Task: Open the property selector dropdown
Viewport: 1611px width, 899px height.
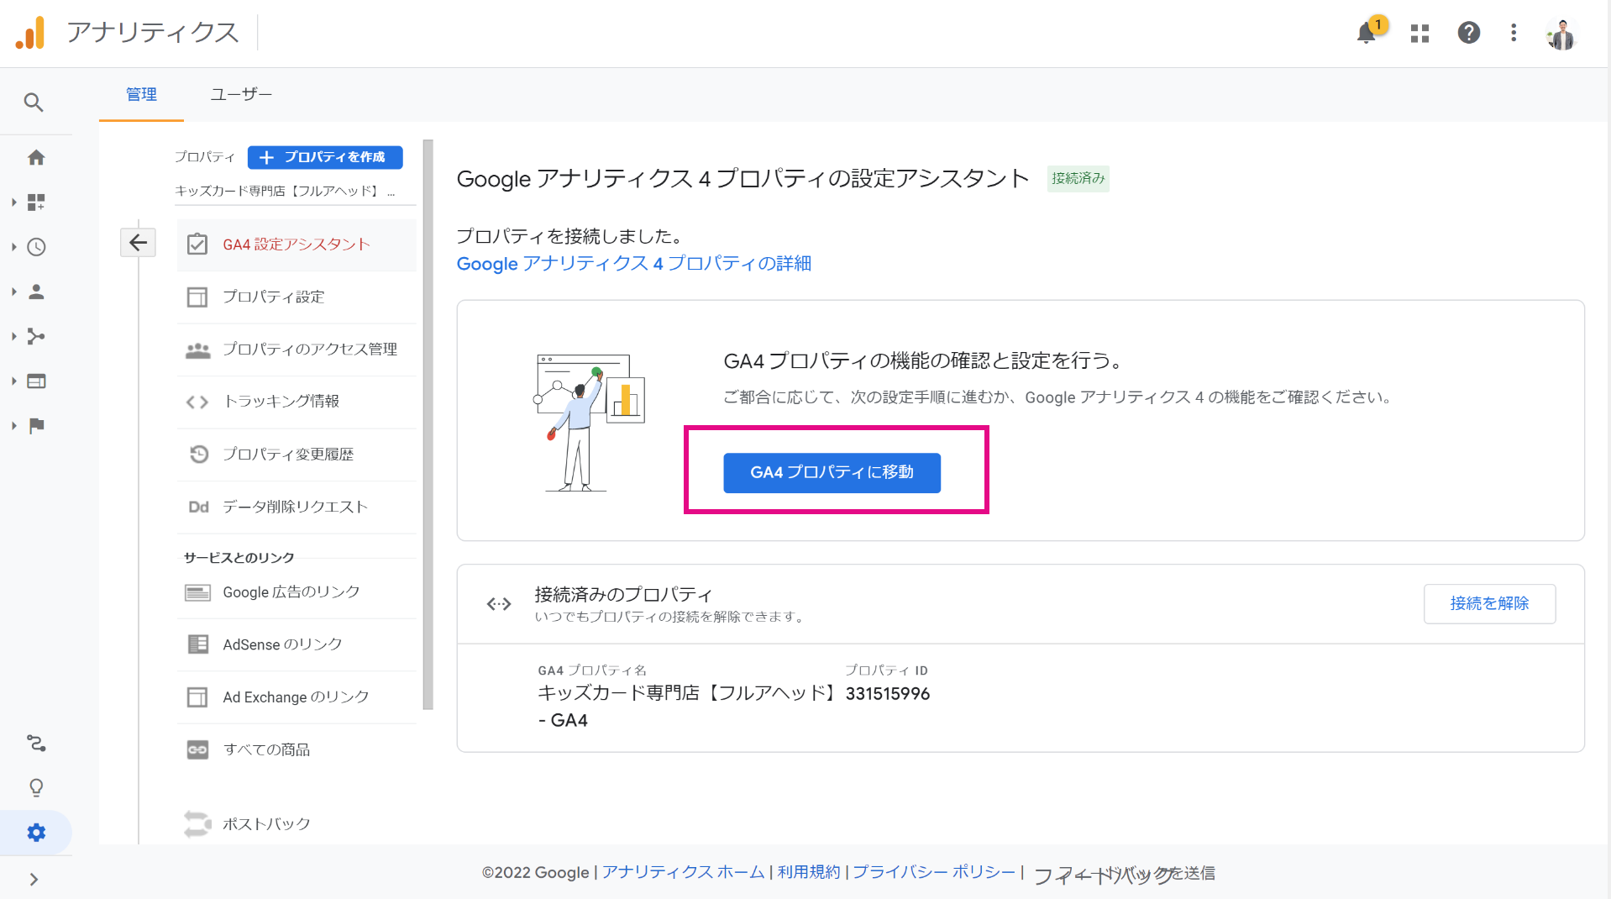Action: coord(286,192)
